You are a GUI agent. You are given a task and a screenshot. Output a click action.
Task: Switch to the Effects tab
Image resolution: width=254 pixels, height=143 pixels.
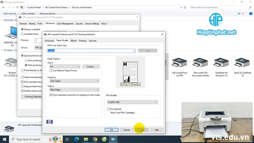(x=73, y=41)
